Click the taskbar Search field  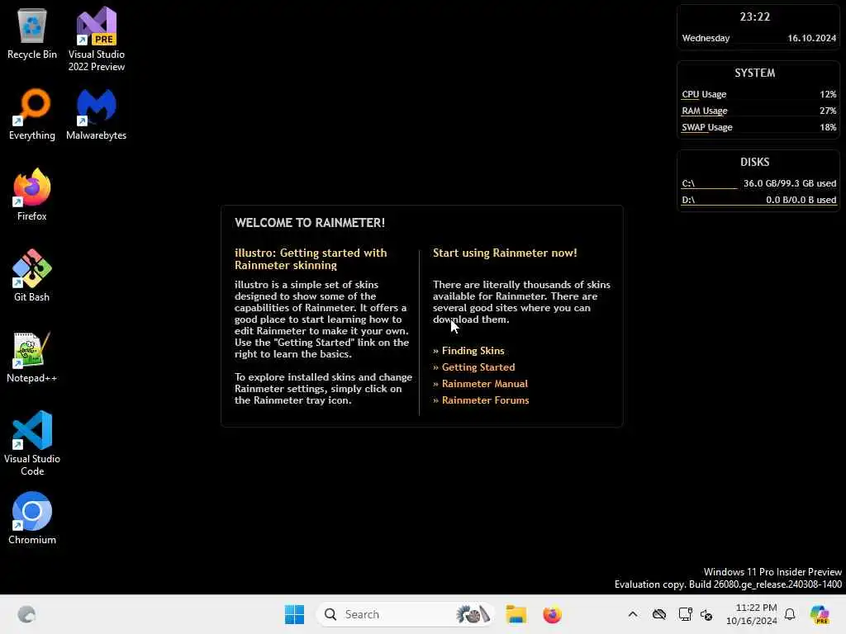(x=406, y=614)
